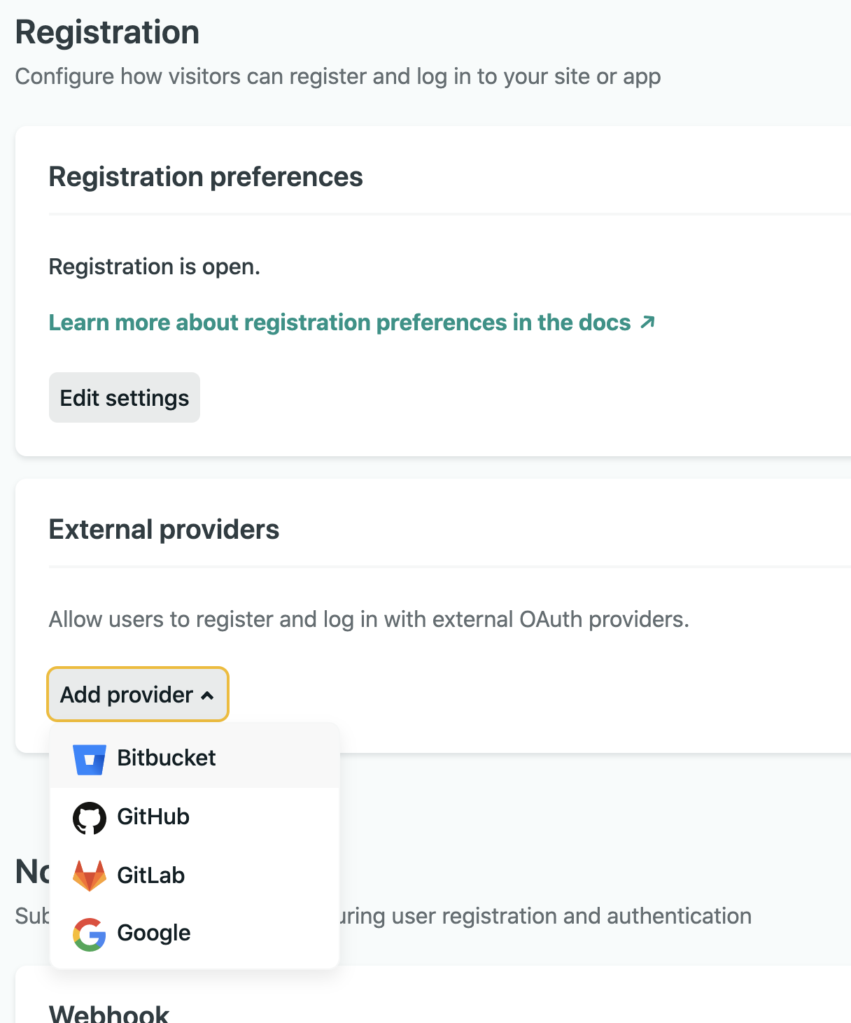Click the GitHub octocat logo
851x1023 pixels.
89,817
